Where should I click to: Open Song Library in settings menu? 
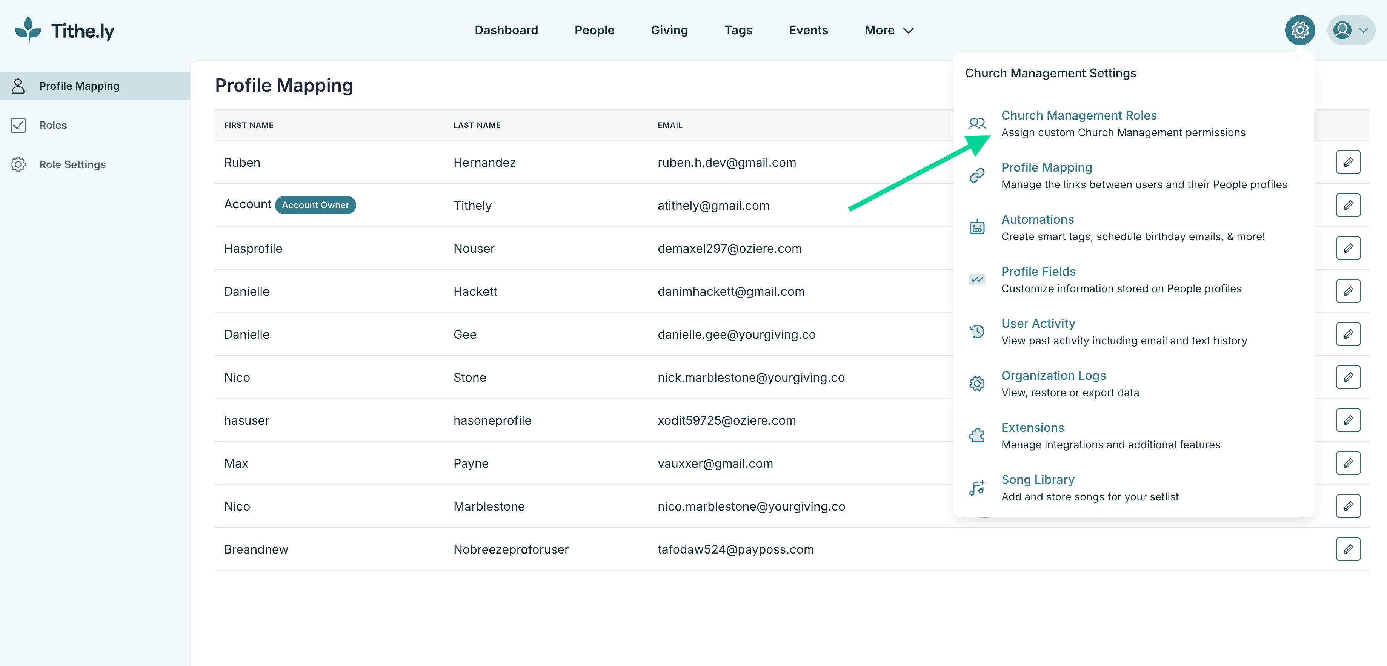tap(1038, 480)
